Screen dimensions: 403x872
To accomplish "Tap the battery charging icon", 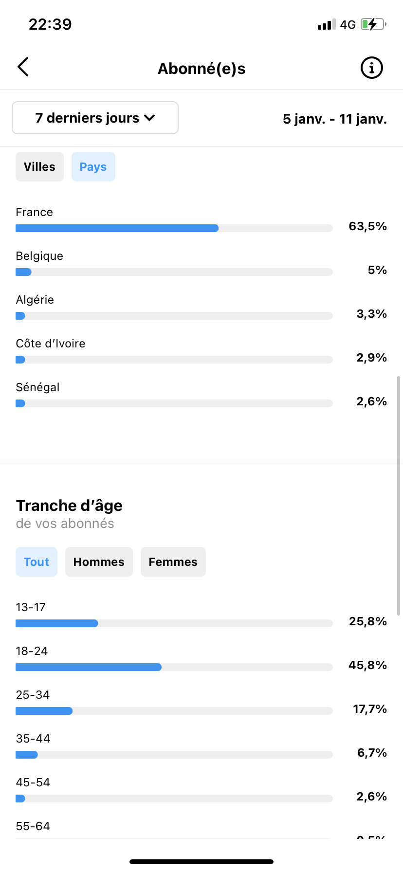I will [x=373, y=24].
